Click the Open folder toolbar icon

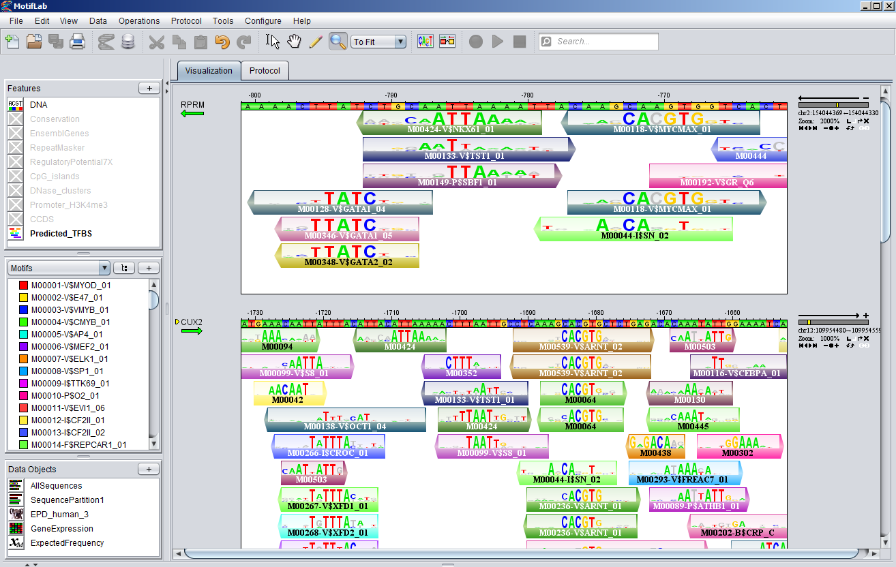34,42
